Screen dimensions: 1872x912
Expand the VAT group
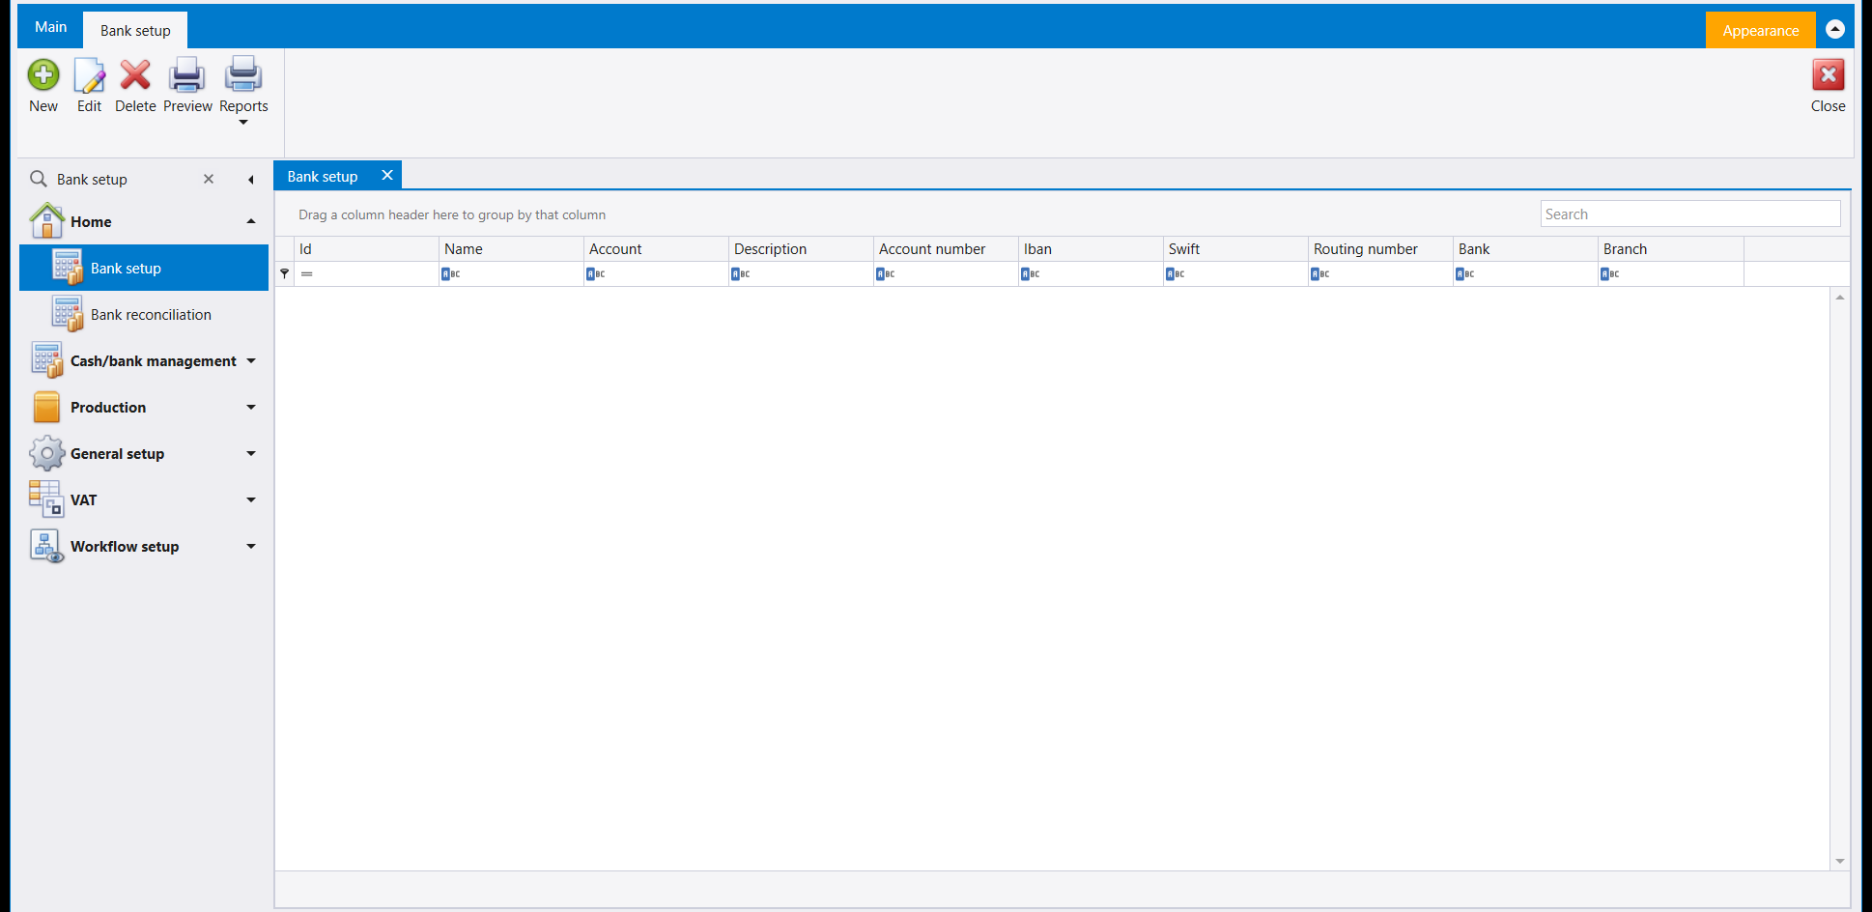click(251, 499)
